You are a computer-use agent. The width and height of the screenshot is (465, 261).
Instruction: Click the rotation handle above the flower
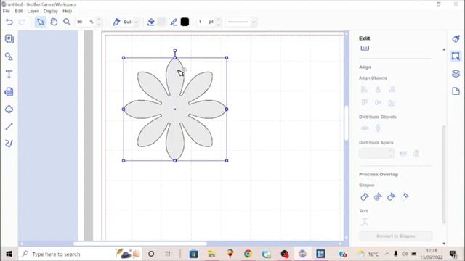(x=175, y=51)
